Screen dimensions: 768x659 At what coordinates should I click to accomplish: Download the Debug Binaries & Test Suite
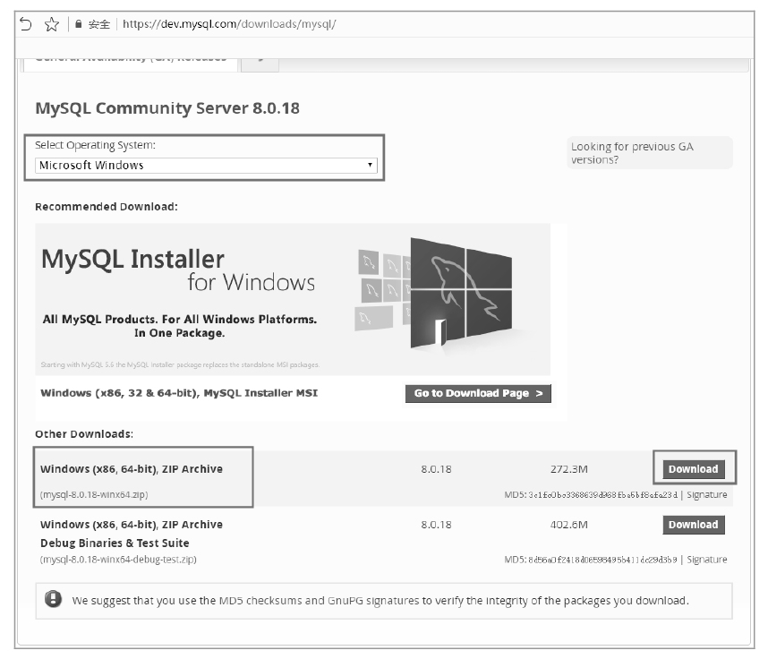(694, 525)
